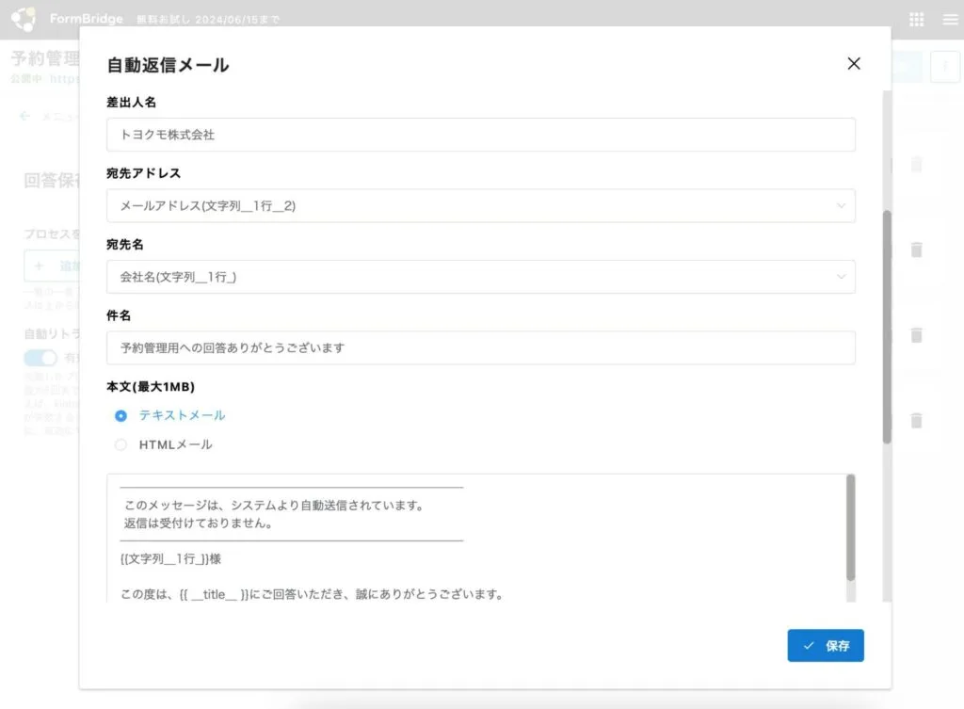The image size is (964, 709).
Task: Click the topmost trash icon on the right
Action: 917,164
